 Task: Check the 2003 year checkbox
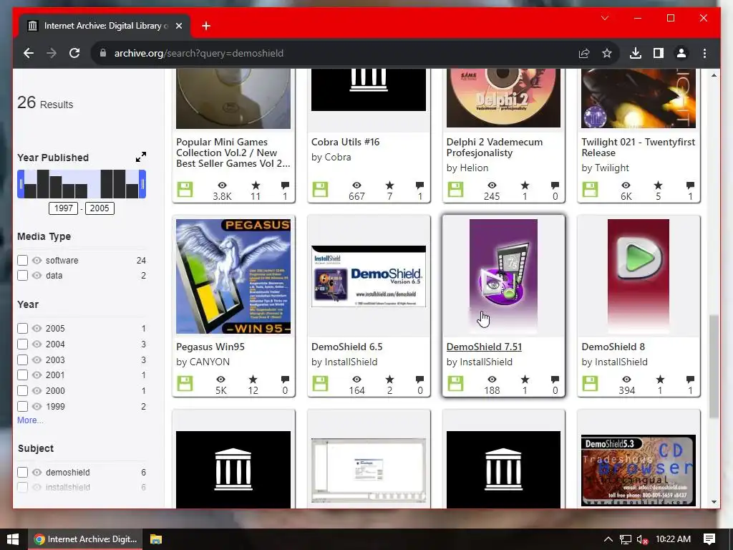22,360
